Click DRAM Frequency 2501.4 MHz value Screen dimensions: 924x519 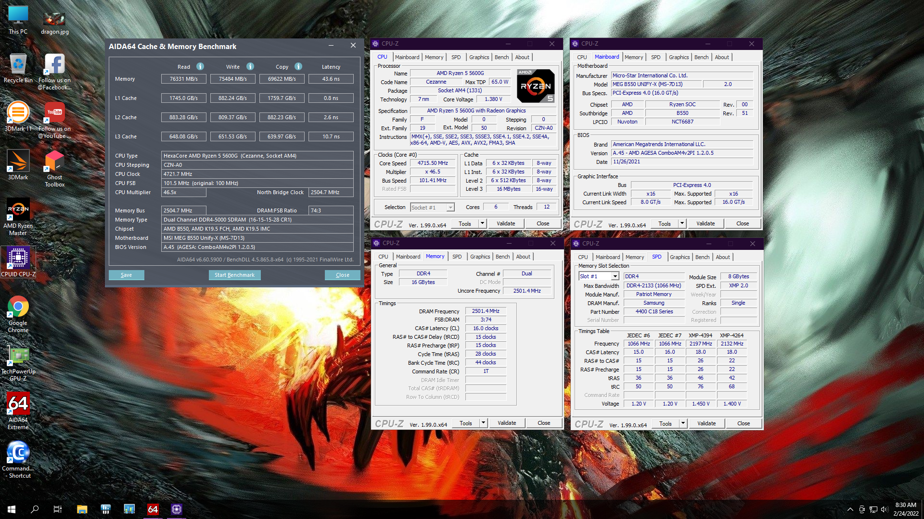(485, 311)
